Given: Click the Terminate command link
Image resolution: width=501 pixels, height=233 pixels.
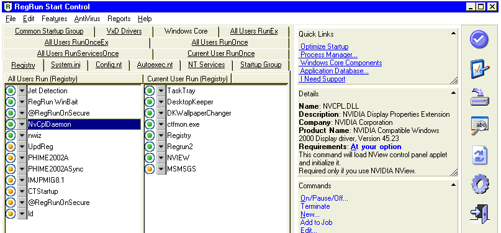Looking at the screenshot, I should click(x=315, y=206).
